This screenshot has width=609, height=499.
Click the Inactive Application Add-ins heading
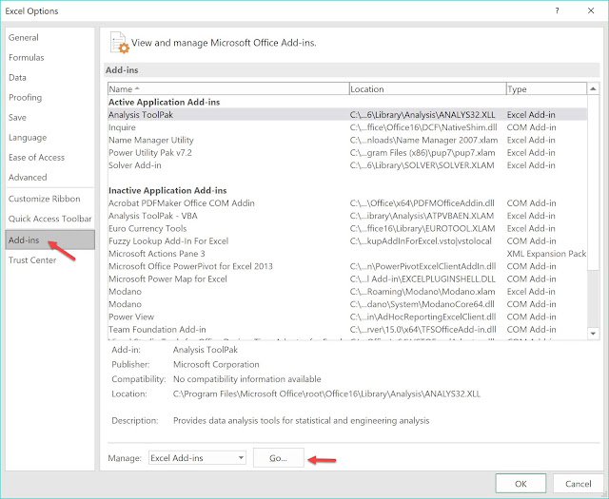click(167, 190)
